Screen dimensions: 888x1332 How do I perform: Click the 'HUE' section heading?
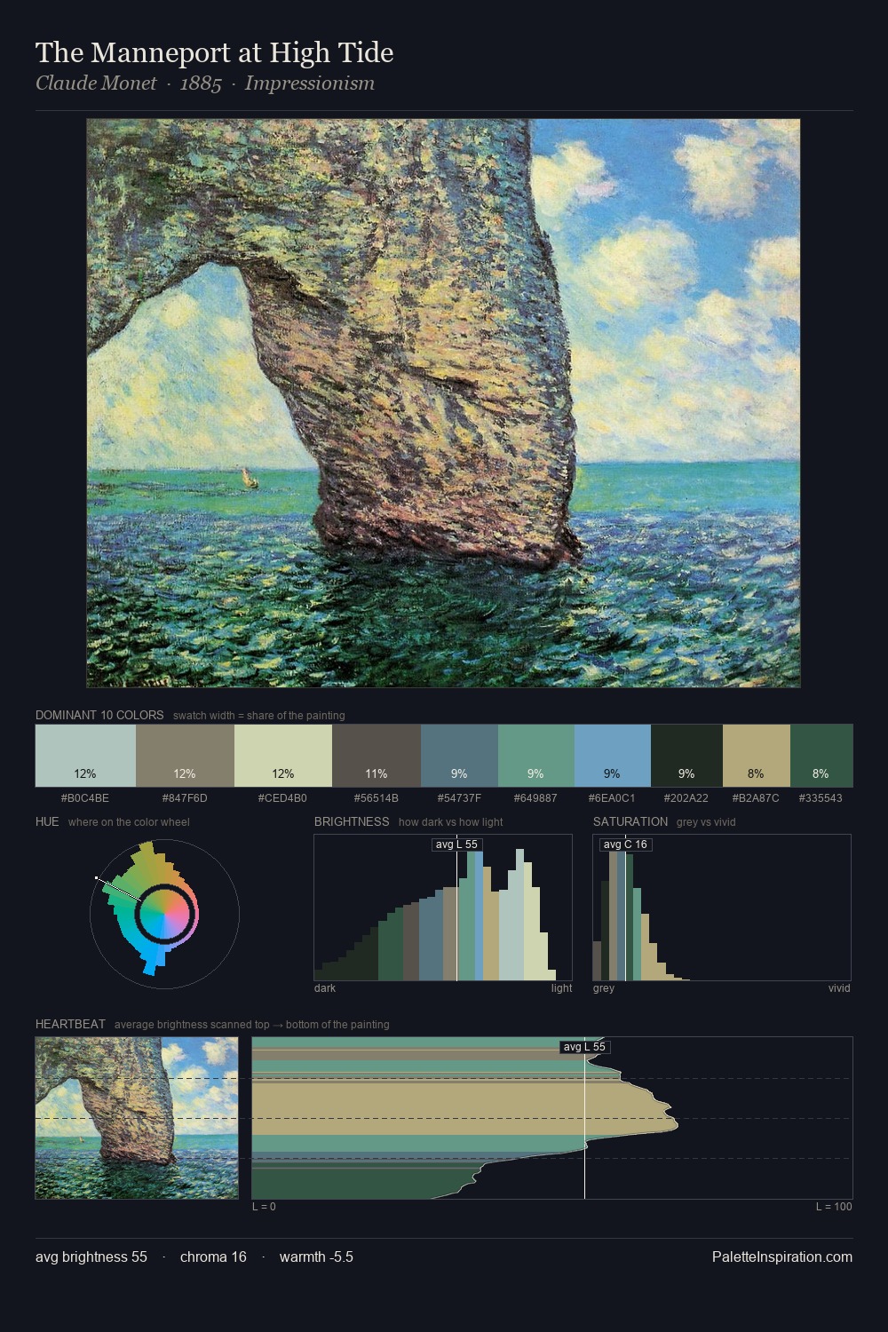[x=47, y=821]
